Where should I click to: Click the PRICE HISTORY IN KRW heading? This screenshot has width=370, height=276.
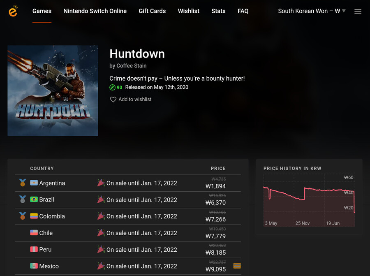tap(292, 168)
